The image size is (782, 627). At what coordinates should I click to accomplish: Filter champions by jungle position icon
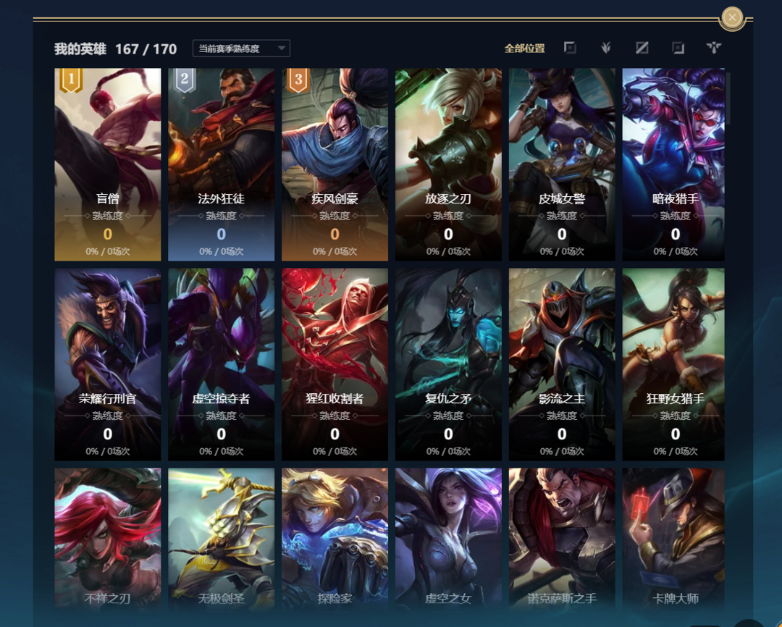[x=606, y=48]
